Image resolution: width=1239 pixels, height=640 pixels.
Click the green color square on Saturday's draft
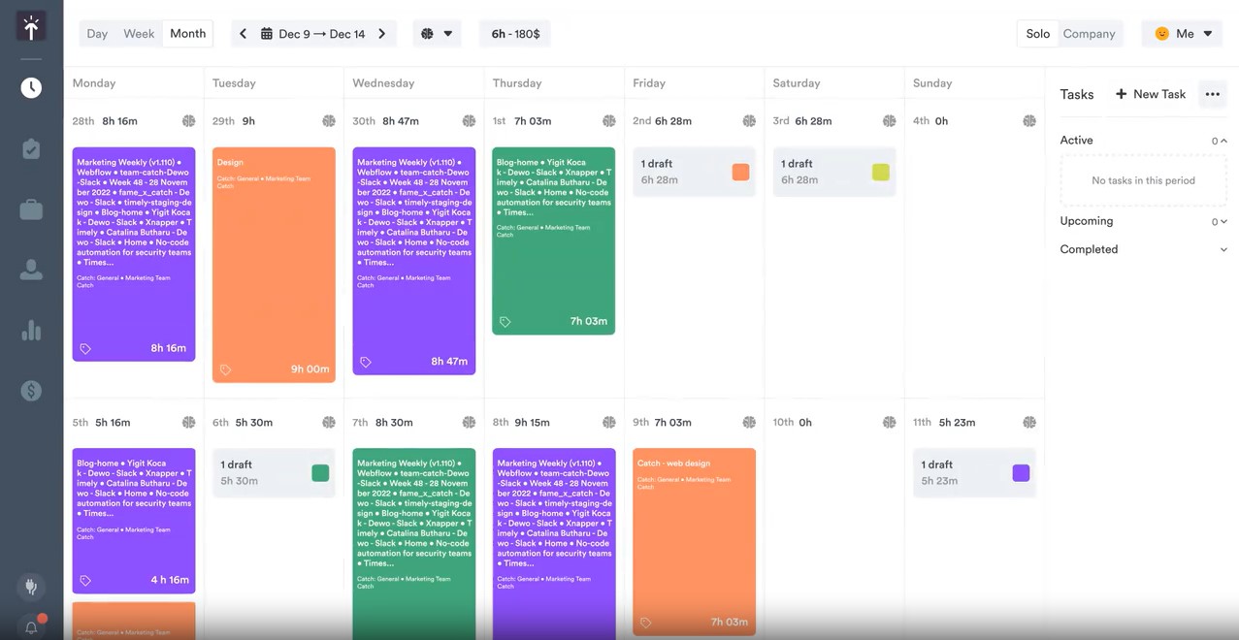[x=881, y=172]
